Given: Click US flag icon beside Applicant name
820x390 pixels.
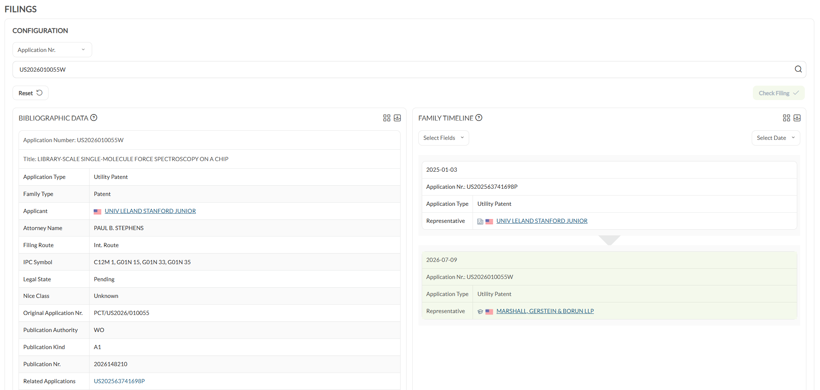Looking at the screenshot, I should click(97, 211).
